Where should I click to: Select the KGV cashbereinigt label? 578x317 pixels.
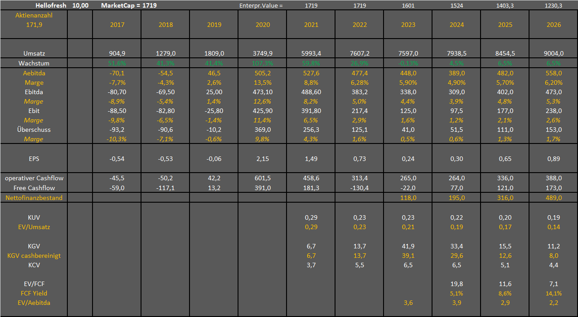click(x=34, y=256)
